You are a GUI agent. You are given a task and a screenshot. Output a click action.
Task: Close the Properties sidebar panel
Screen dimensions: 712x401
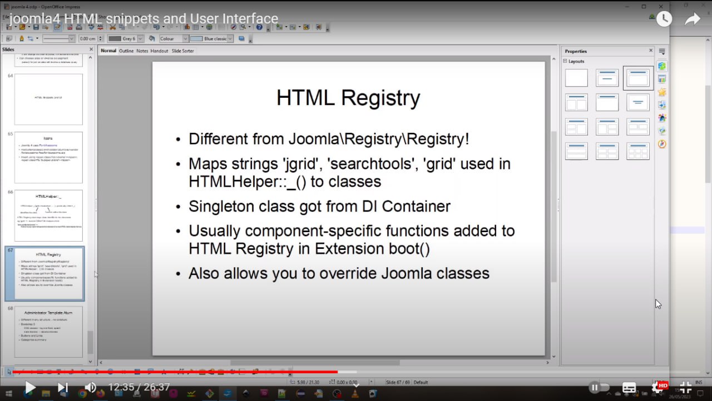click(651, 51)
